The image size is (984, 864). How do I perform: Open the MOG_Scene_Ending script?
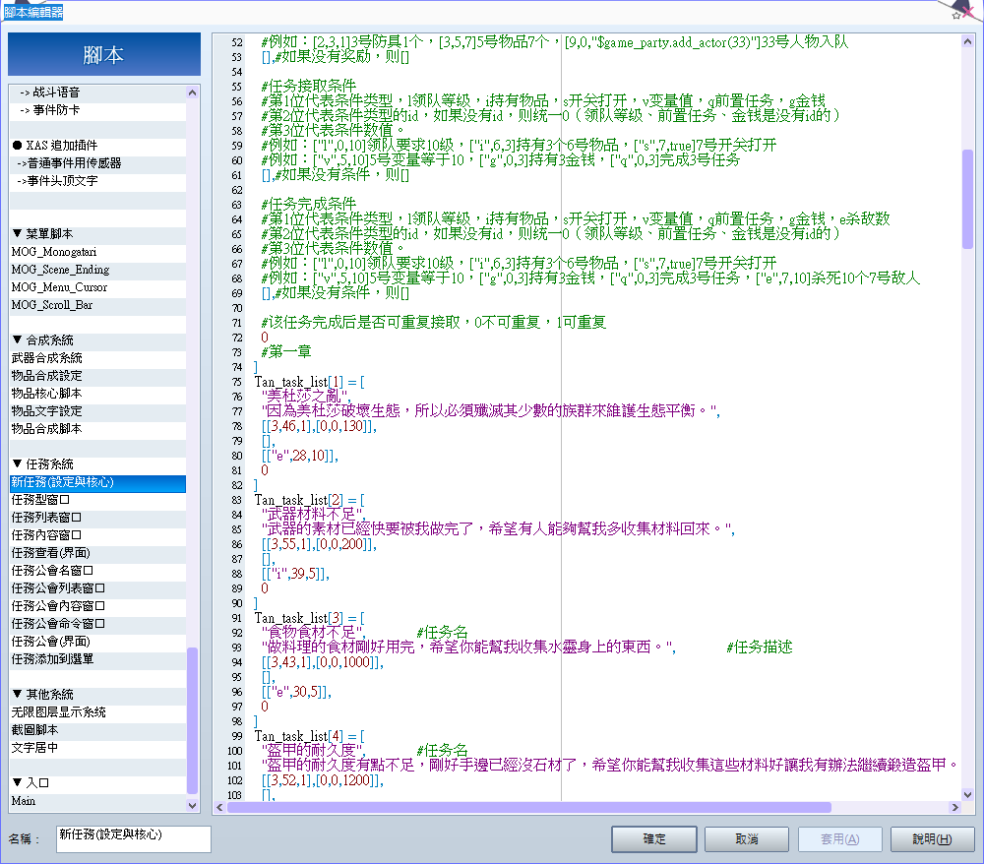click(97, 270)
